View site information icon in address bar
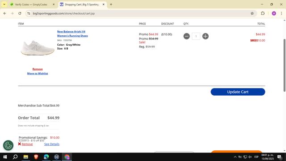 point(29,13)
